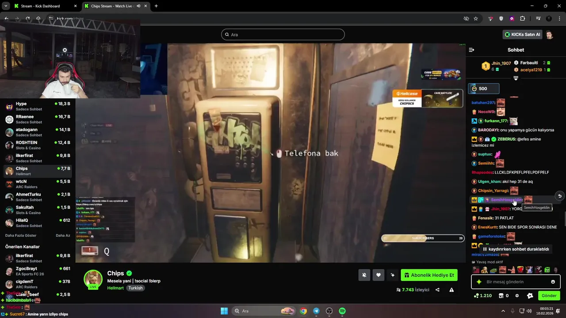Open AhmetTurku channel in sidebar
The height and width of the screenshot is (318, 566).
click(38, 197)
